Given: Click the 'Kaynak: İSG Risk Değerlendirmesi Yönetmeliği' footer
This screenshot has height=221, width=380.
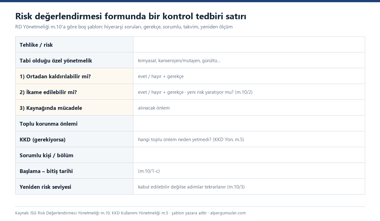Looking at the screenshot, I should [x=130, y=213].
